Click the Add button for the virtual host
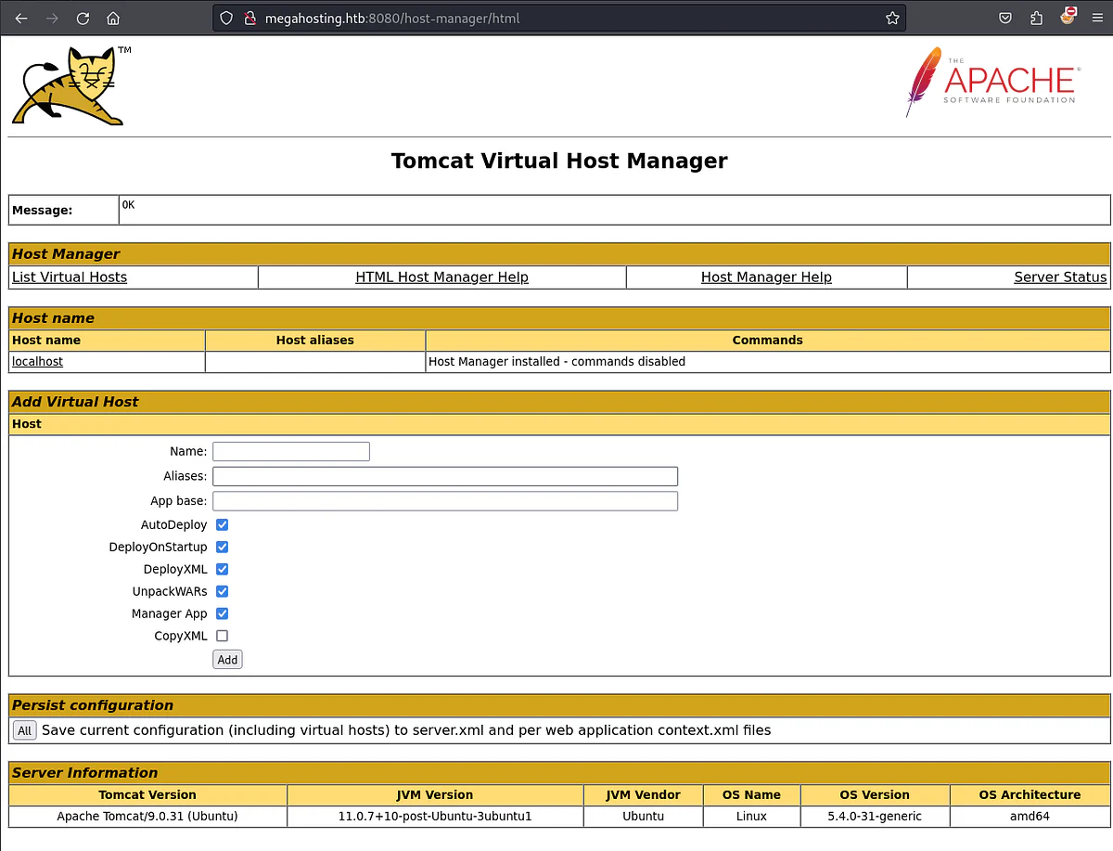Image resolution: width=1113 pixels, height=851 pixels. pos(227,660)
